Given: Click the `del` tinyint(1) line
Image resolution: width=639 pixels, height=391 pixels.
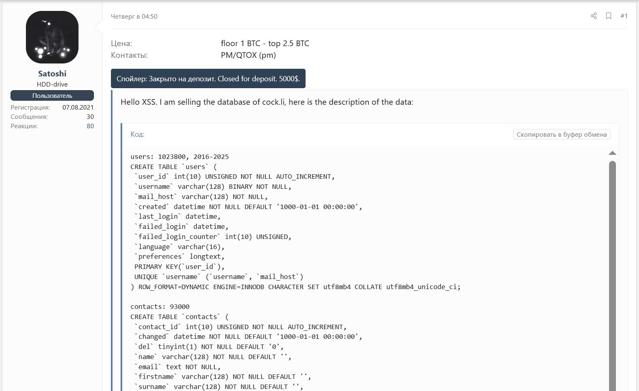Looking at the screenshot, I should coord(209,347).
